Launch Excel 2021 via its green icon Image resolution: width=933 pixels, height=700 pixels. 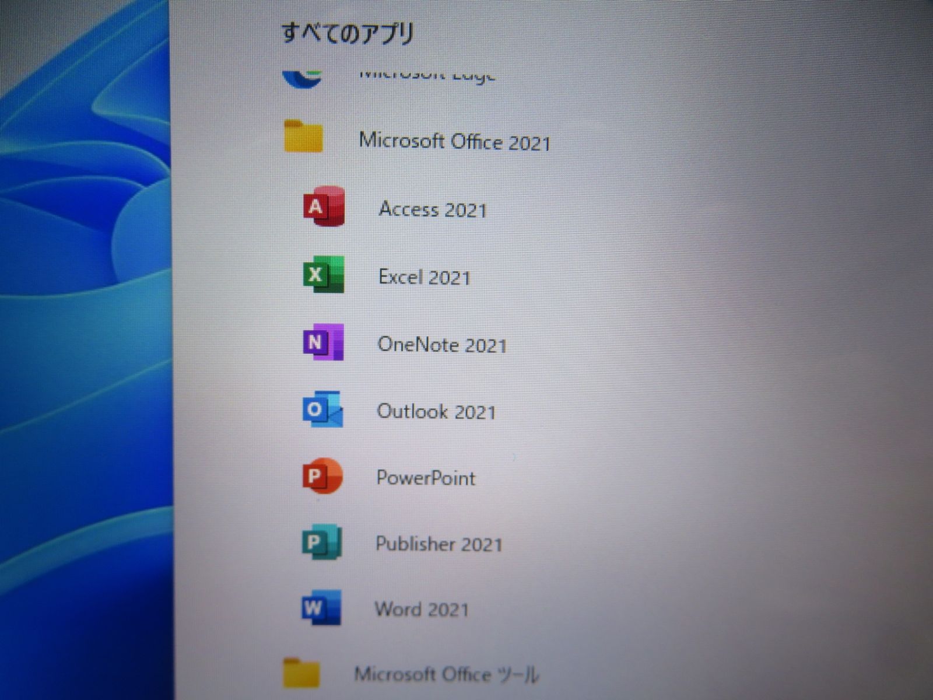coord(323,274)
